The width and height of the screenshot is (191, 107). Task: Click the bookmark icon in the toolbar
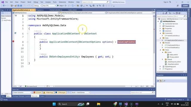click(x=103, y=6)
